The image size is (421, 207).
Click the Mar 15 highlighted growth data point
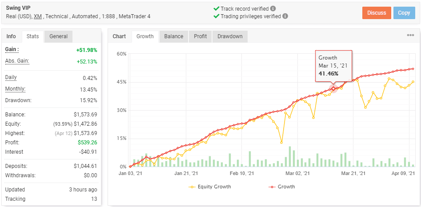point(333,89)
